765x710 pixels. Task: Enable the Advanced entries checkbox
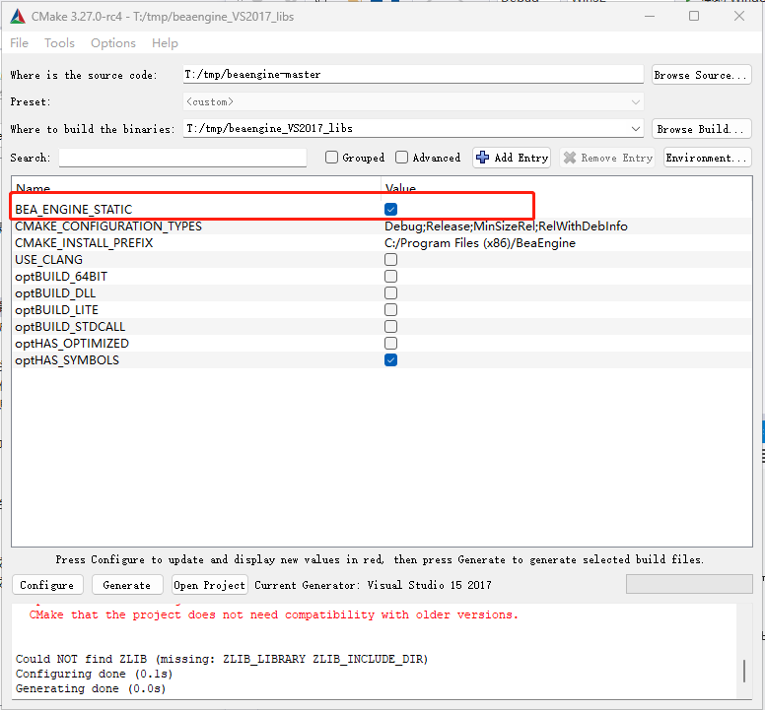click(402, 158)
